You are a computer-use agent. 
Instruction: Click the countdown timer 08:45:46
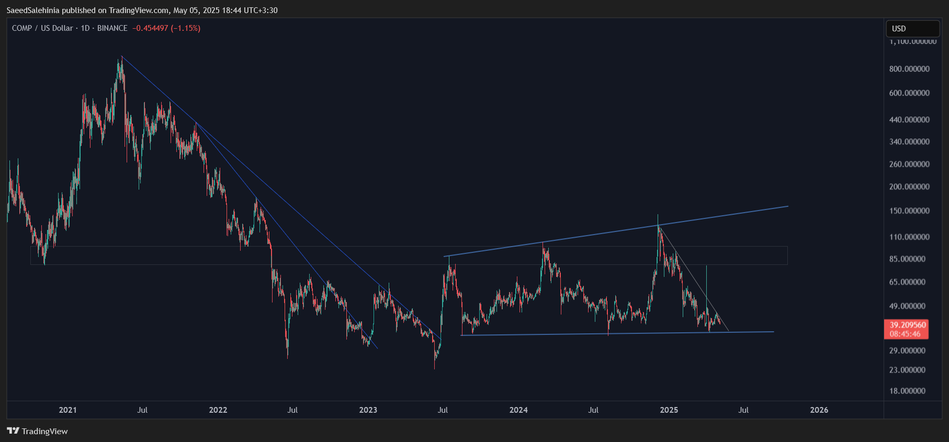pyautogui.click(x=905, y=334)
